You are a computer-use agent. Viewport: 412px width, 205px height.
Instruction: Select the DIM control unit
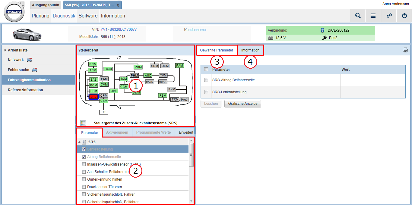(x=113, y=91)
